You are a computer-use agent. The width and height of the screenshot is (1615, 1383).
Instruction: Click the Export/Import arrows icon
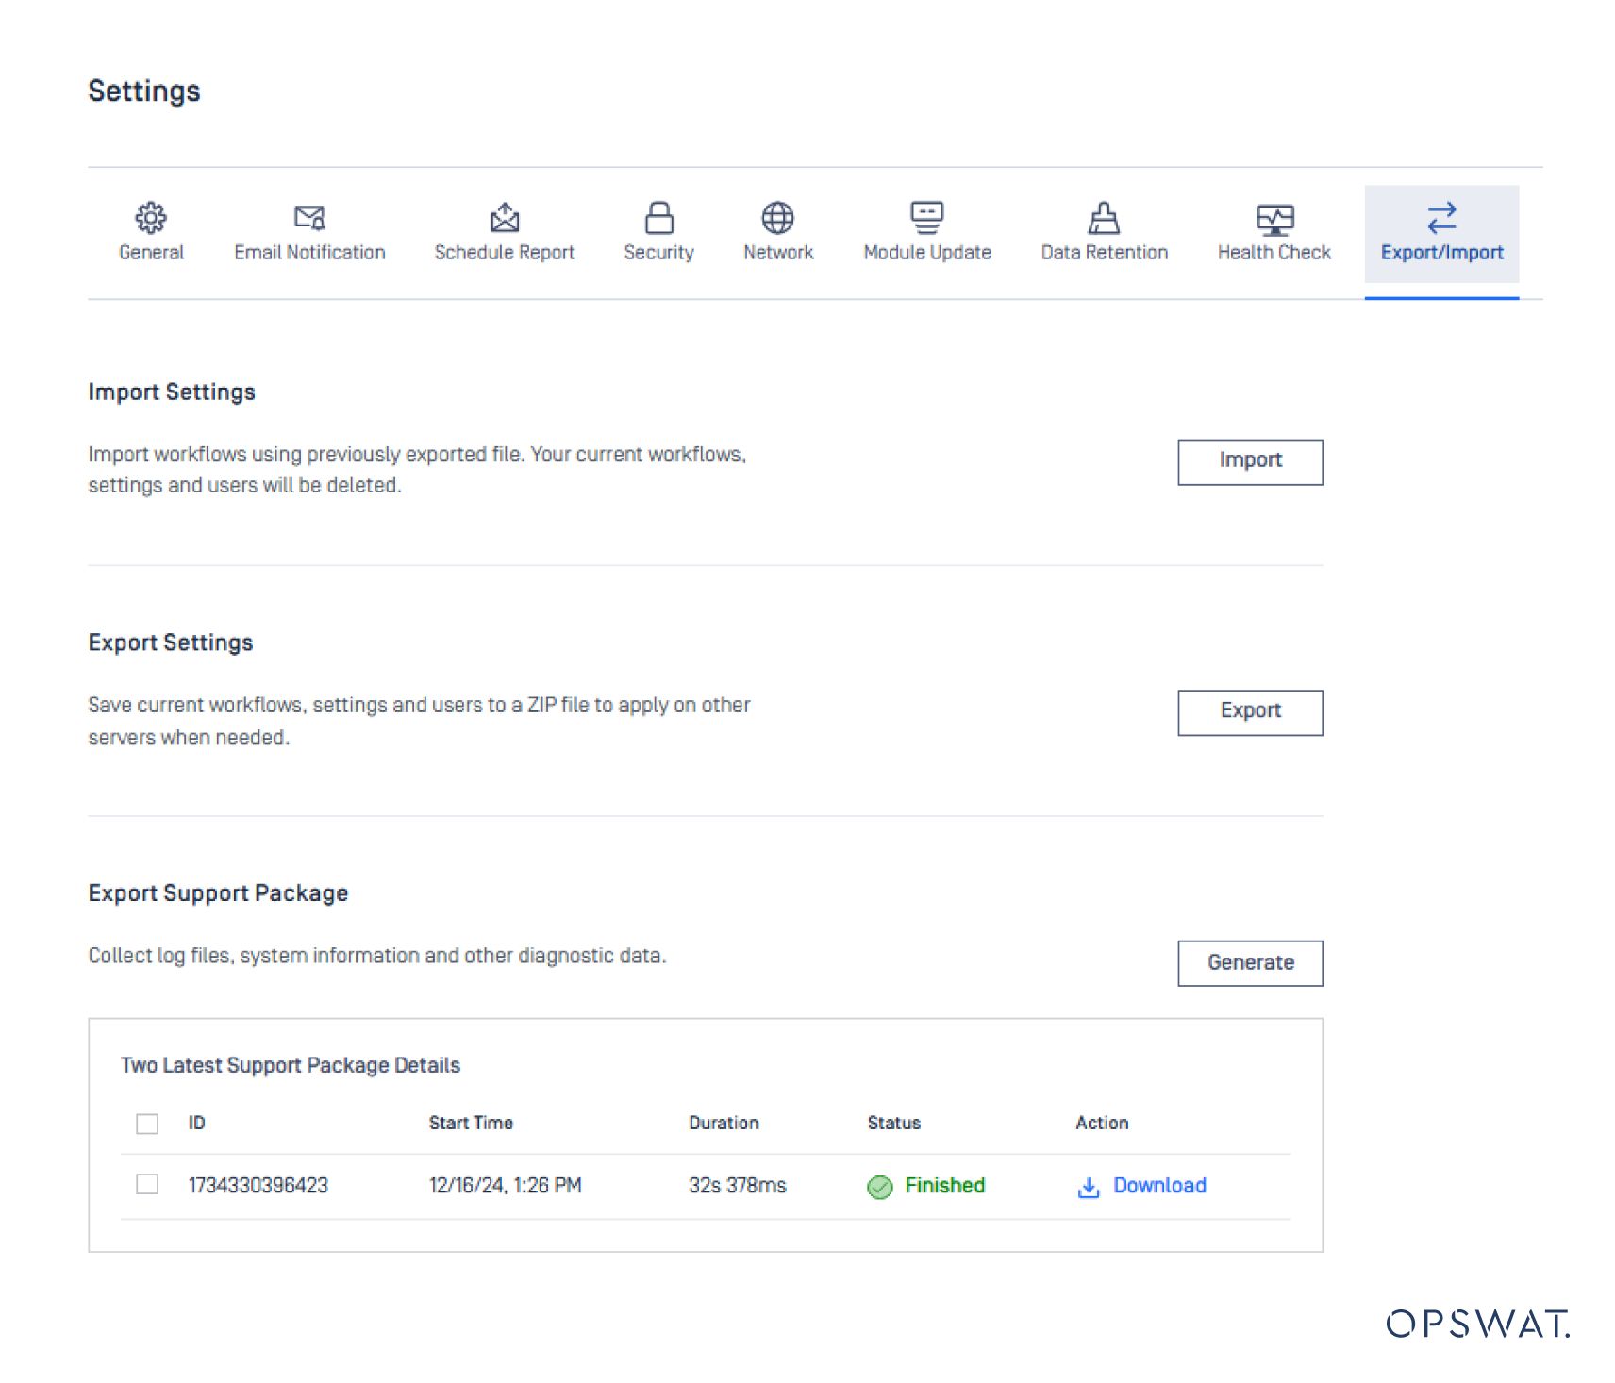(x=1441, y=216)
